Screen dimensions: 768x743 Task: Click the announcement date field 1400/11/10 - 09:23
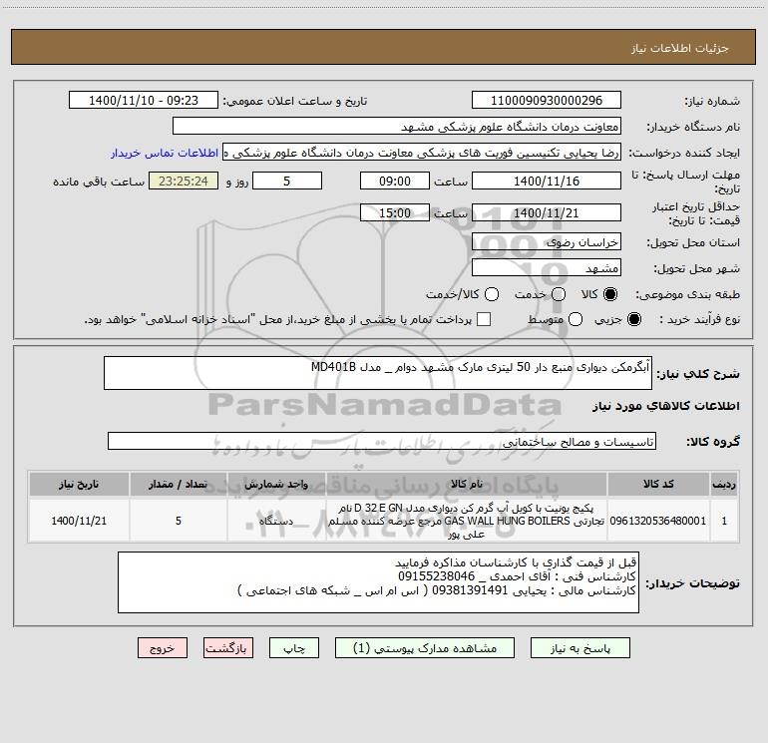[x=144, y=100]
